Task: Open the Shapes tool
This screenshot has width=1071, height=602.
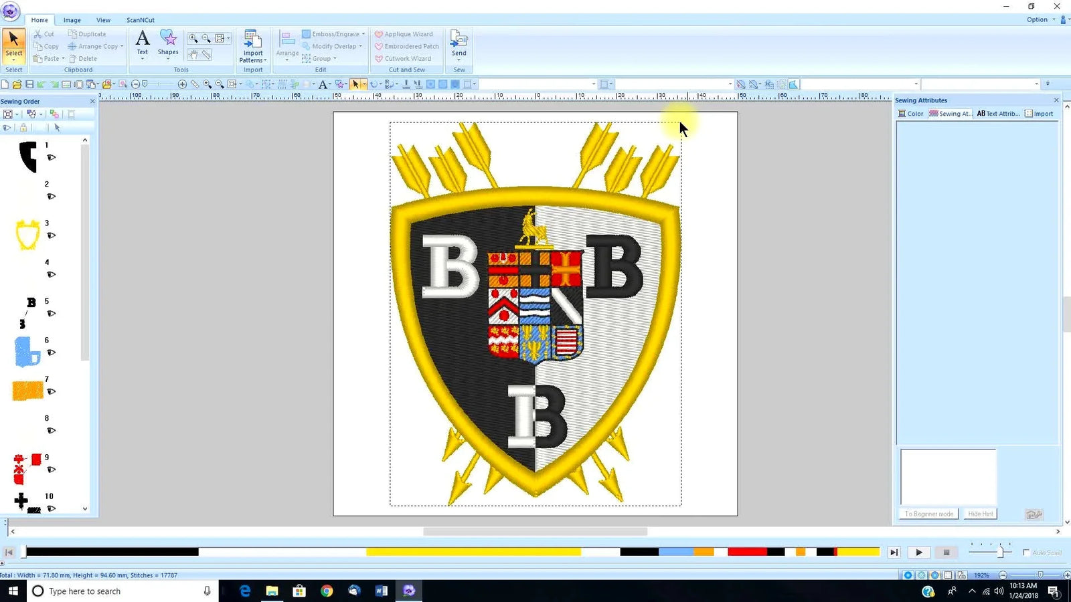Action: [168, 43]
